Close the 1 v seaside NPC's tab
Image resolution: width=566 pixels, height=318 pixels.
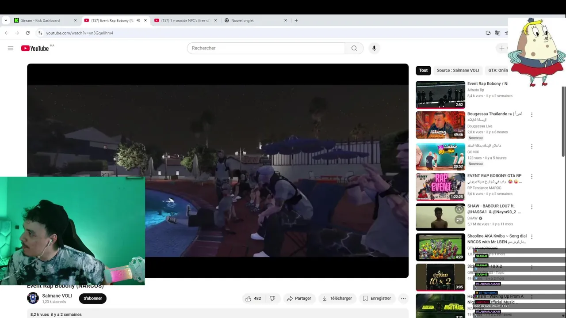click(x=216, y=20)
